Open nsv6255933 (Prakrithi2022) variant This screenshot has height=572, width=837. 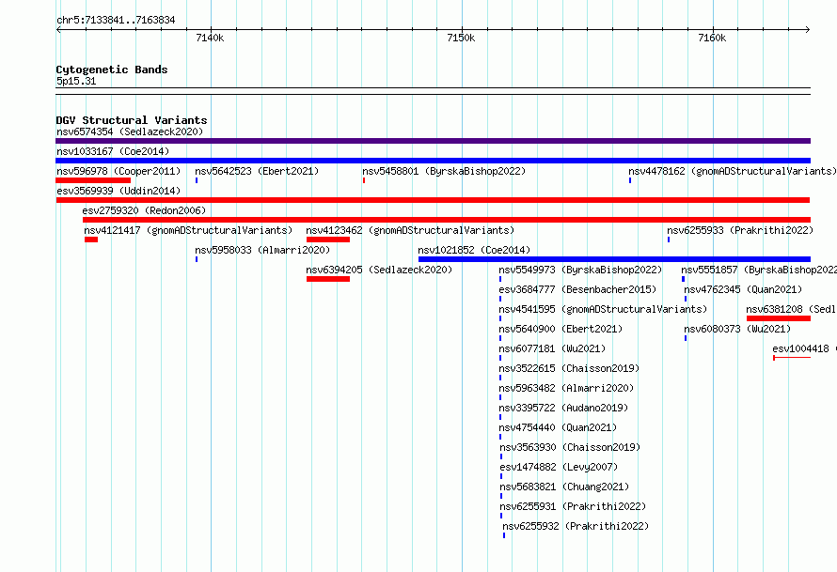740,230
